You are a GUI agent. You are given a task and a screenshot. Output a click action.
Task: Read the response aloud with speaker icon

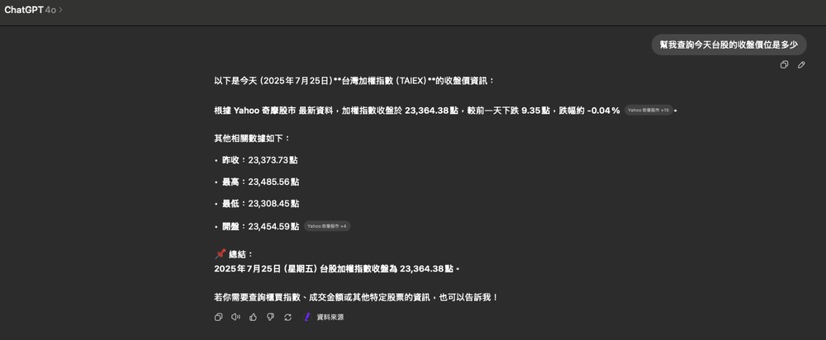coord(235,317)
